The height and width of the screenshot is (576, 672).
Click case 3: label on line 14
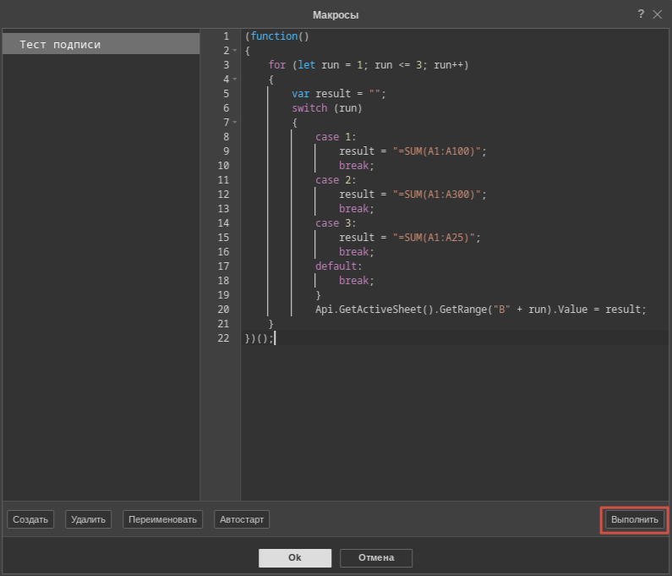click(336, 223)
